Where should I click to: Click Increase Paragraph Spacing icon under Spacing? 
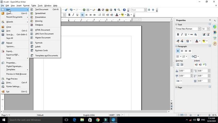pos(178,65)
